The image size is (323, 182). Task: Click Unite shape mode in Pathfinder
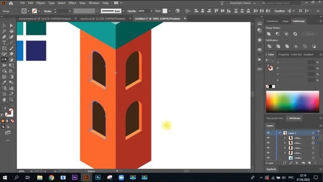(x=269, y=34)
